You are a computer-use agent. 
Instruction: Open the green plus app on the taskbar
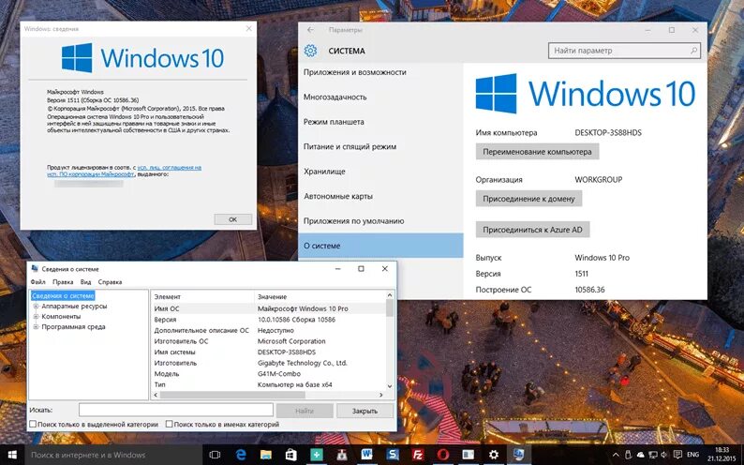pos(316,455)
